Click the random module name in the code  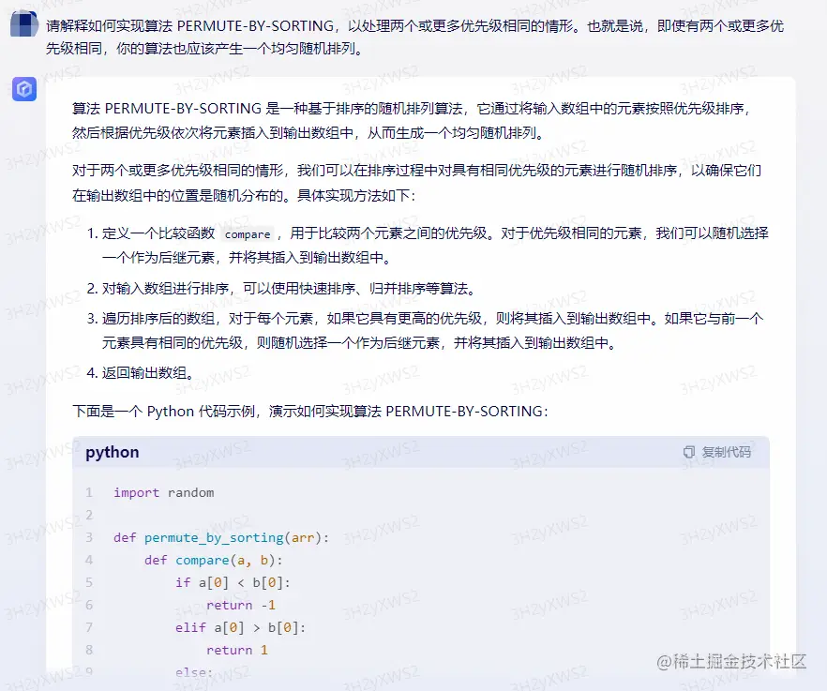pos(192,492)
